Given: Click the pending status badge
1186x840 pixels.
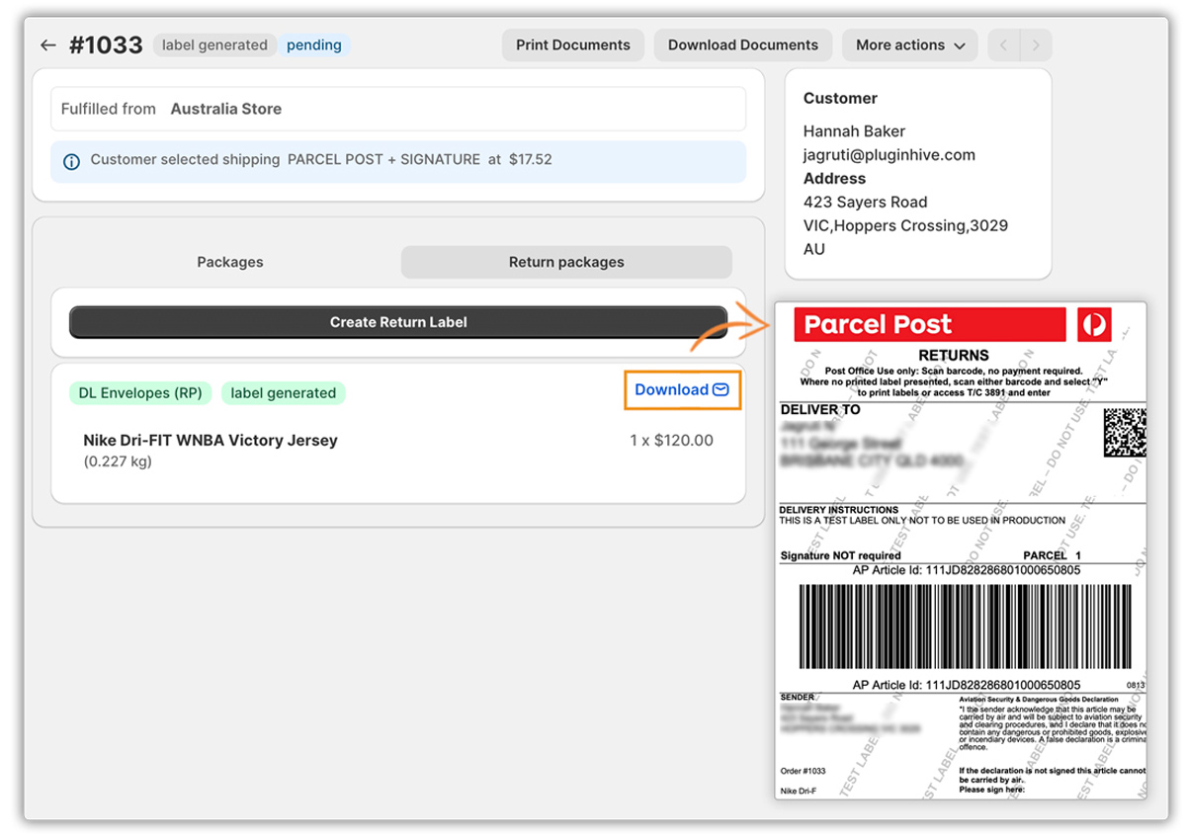Looking at the screenshot, I should [x=313, y=45].
